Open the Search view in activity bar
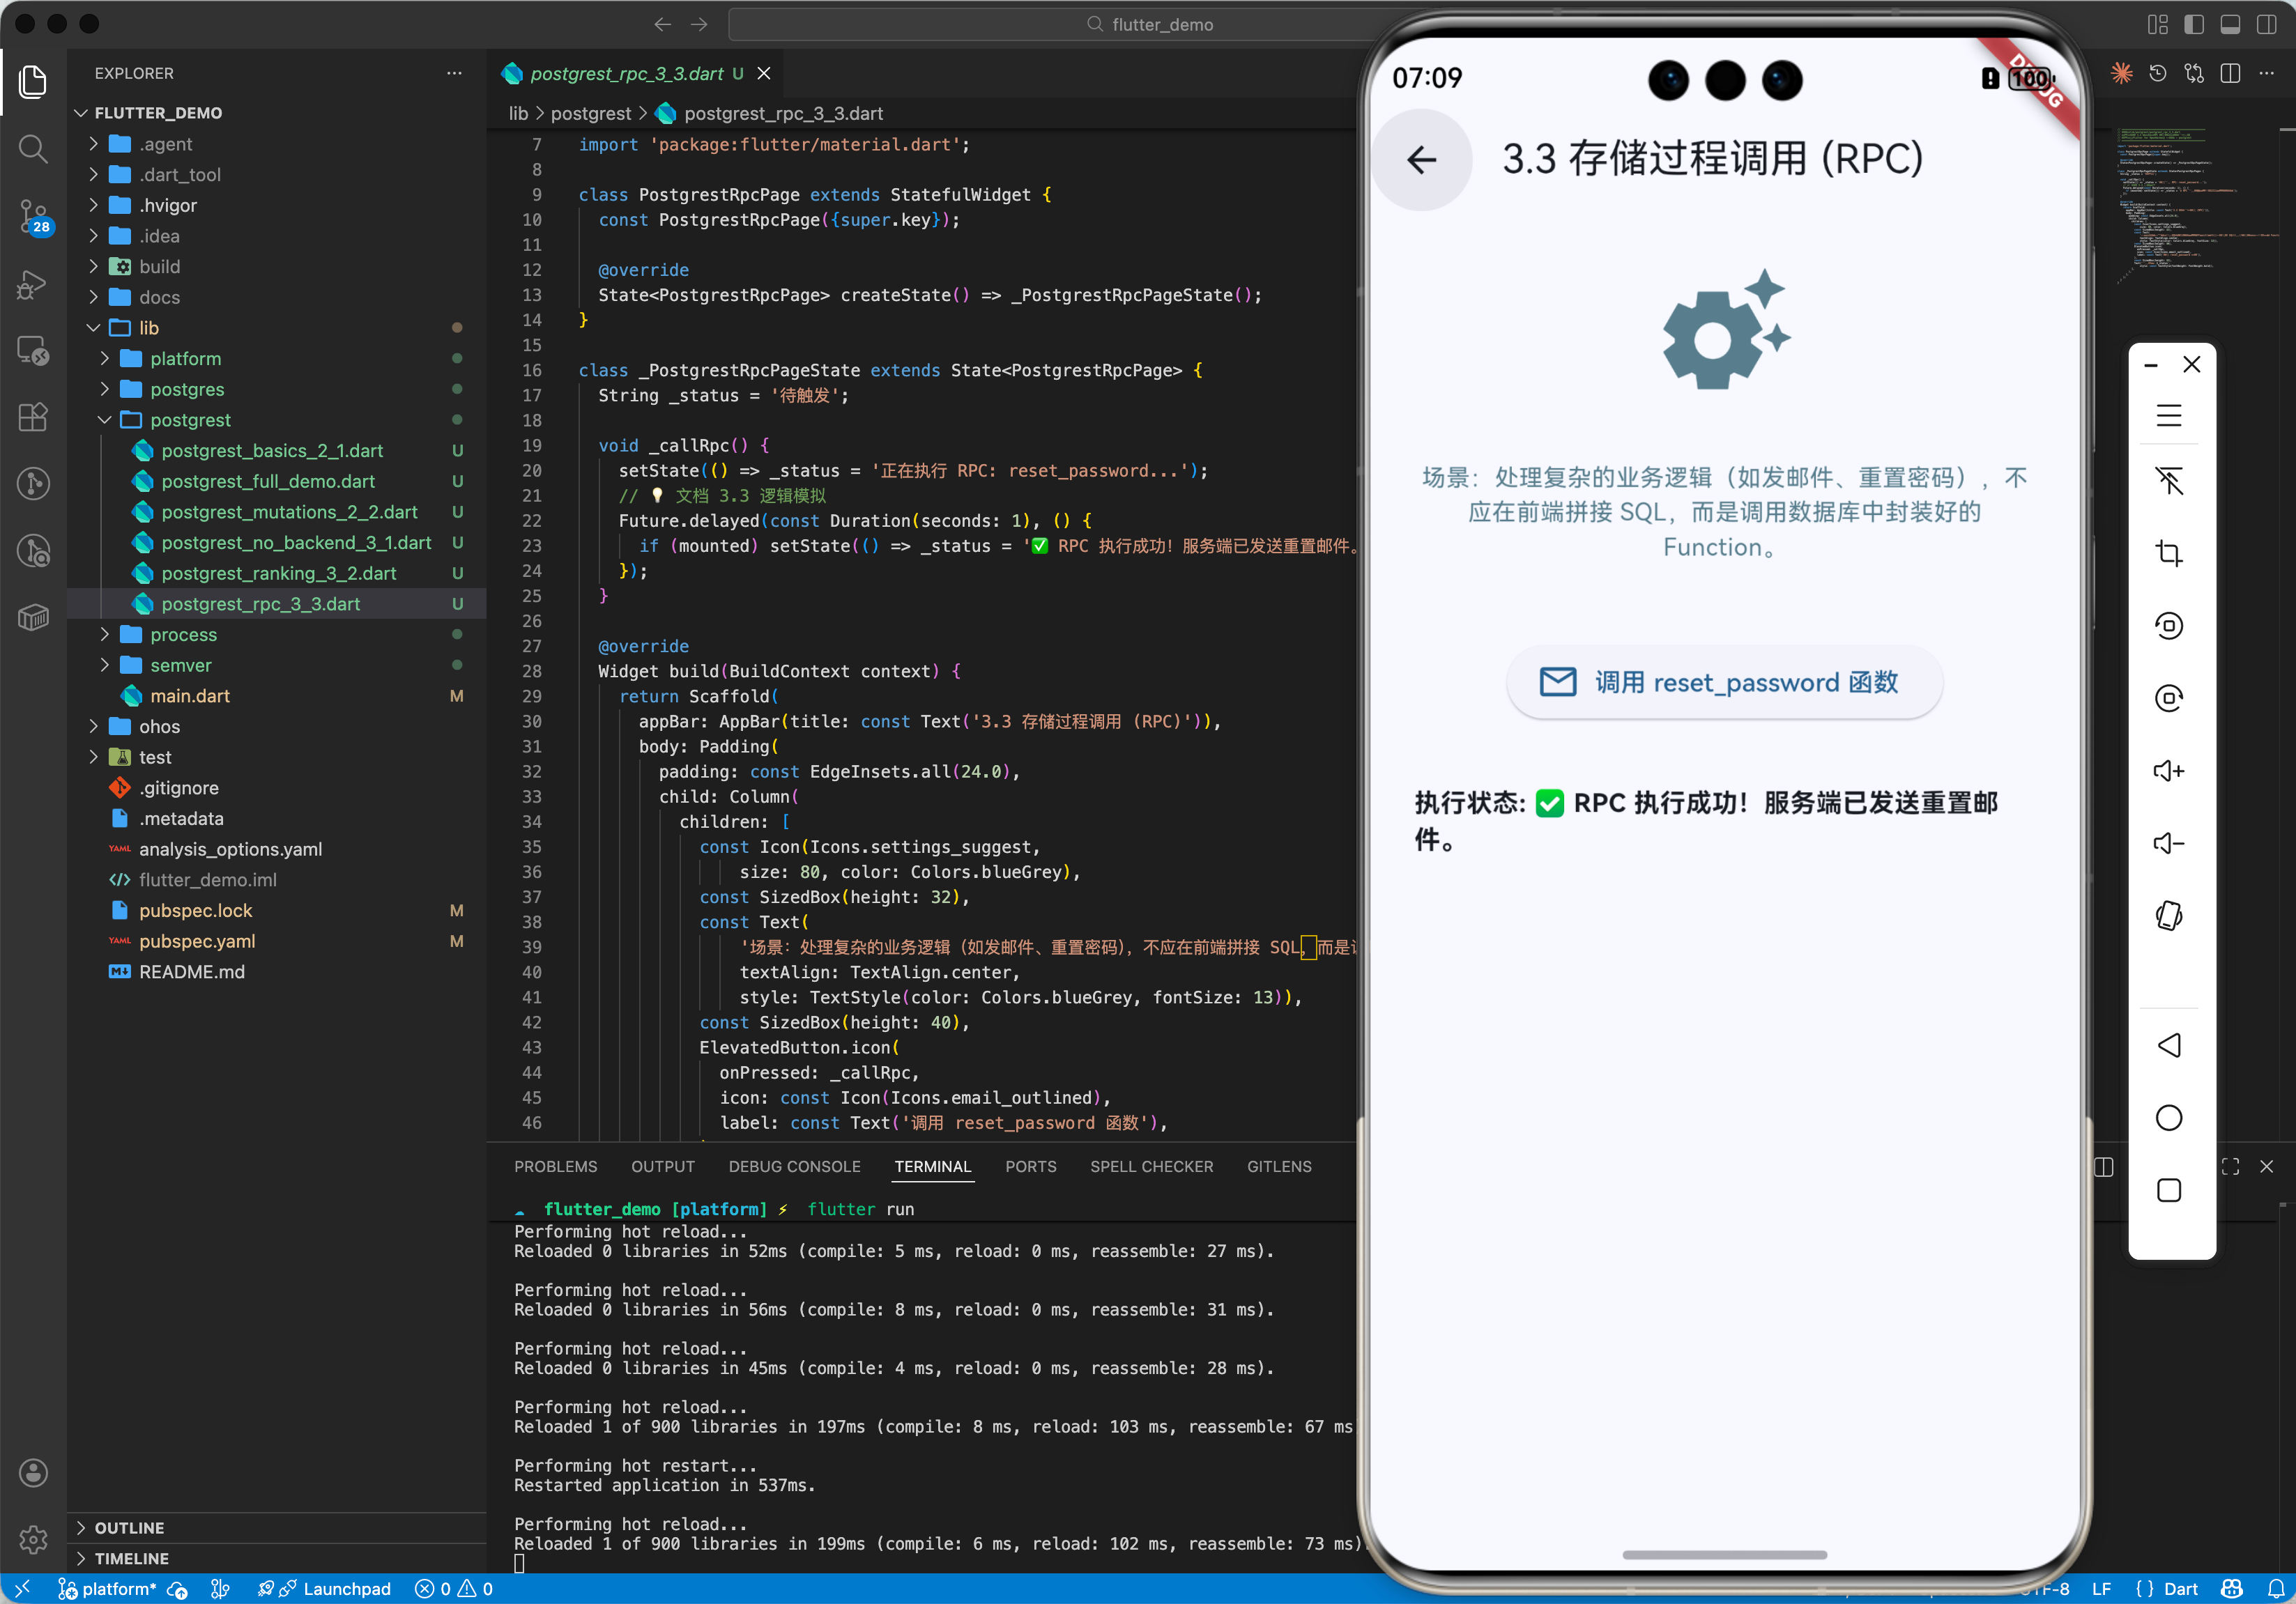2296x1604 pixels. (33, 149)
